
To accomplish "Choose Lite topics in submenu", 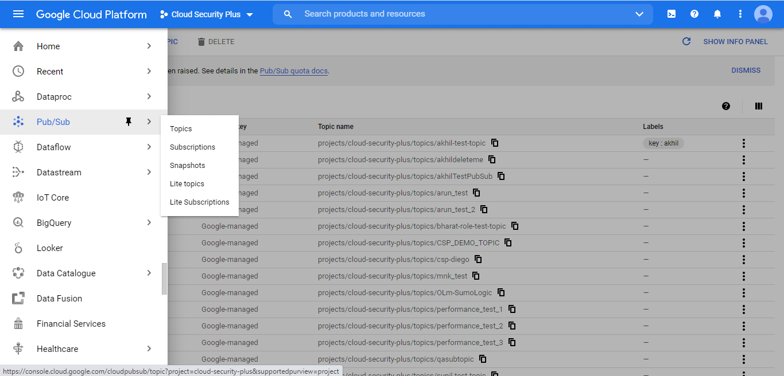I will pos(187,184).
